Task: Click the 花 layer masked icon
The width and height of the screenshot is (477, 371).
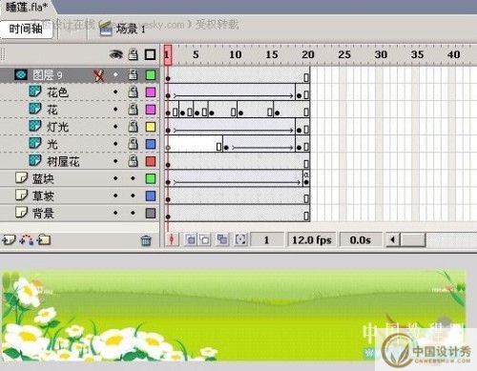Action: [35, 109]
